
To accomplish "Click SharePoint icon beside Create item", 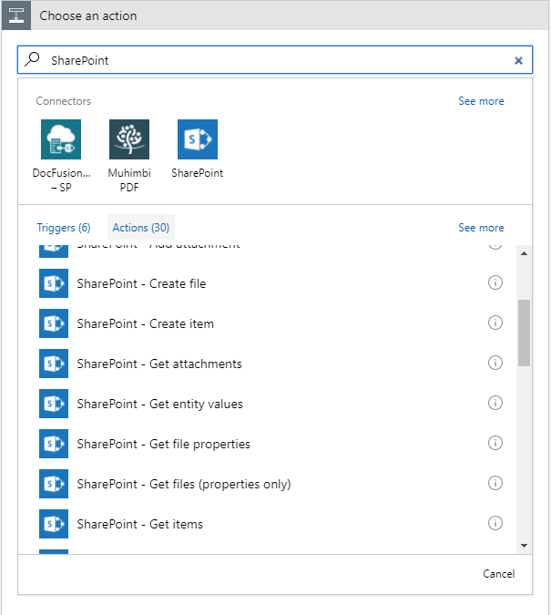I will tap(54, 323).
